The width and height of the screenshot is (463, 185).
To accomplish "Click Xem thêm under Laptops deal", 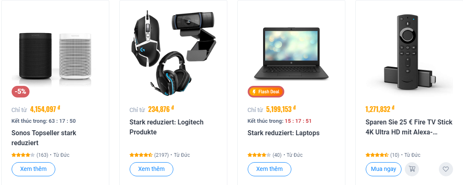I will [x=269, y=169].
